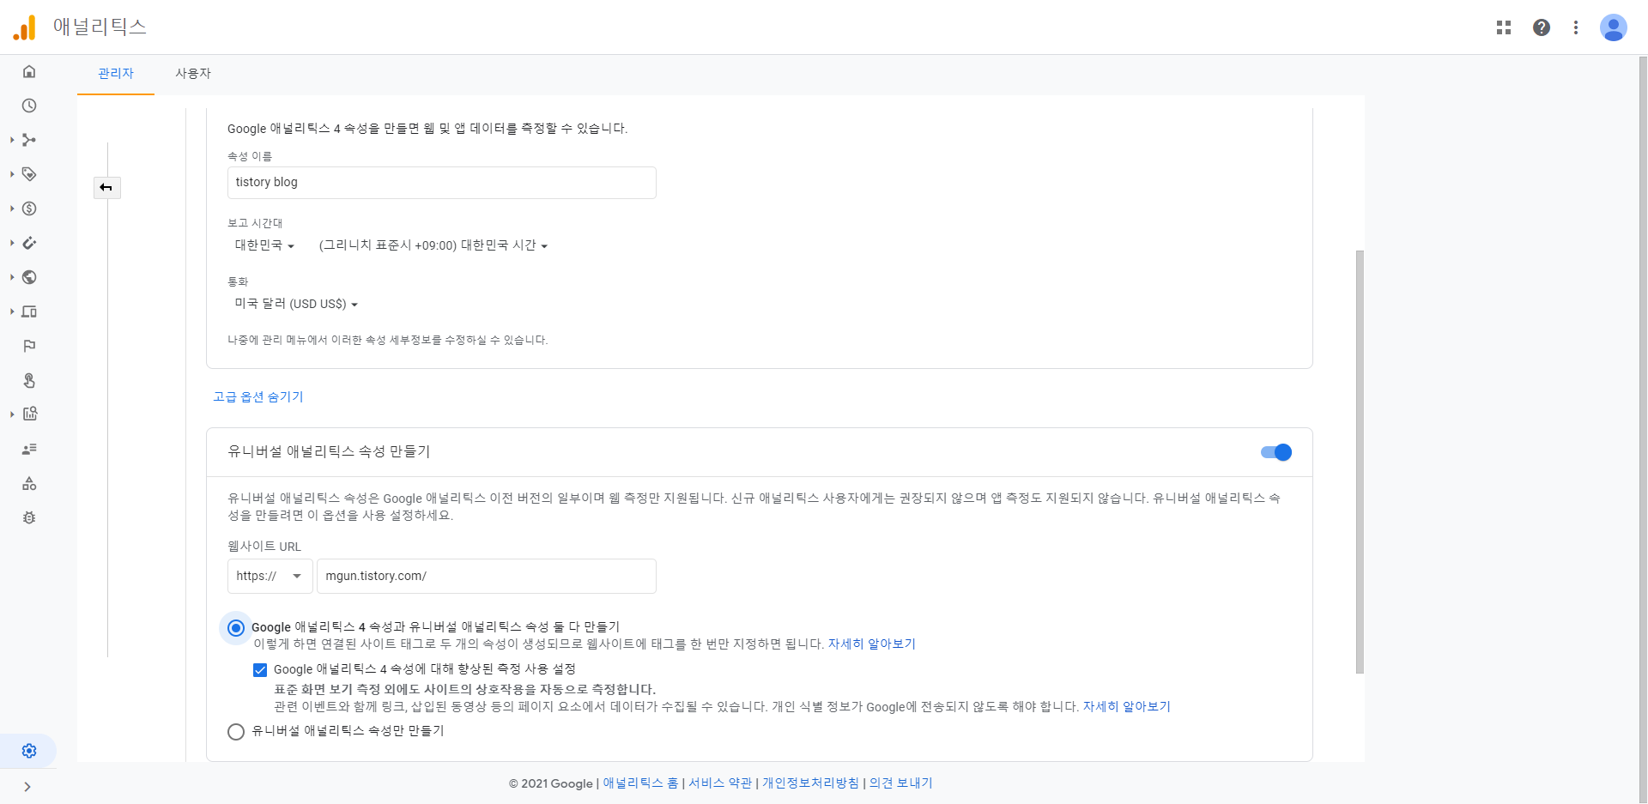Open the Audiences people-list icon
The height and width of the screenshot is (804, 1648).
click(x=29, y=449)
